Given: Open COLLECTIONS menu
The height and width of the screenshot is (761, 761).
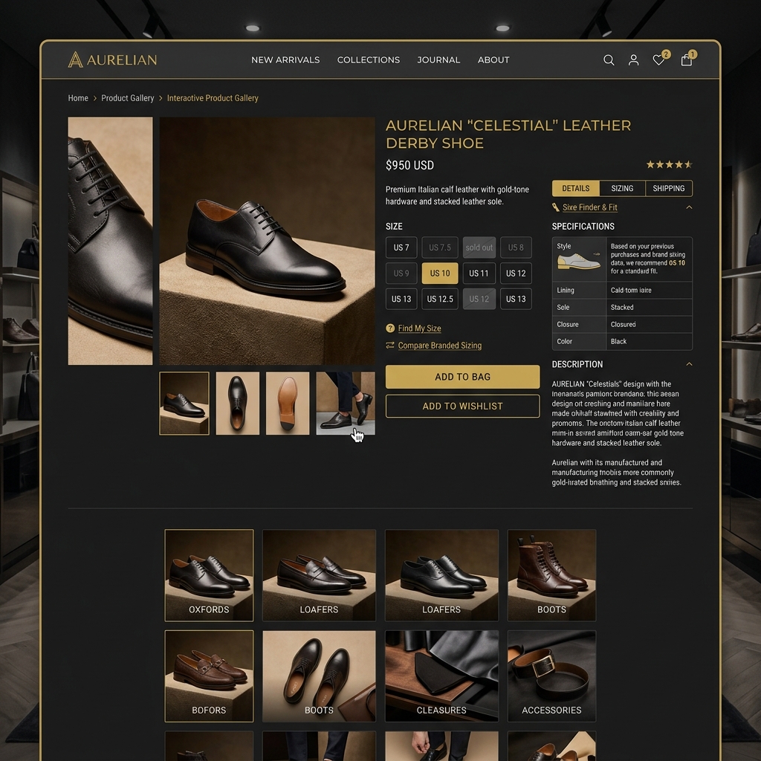Looking at the screenshot, I should click(x=369, y=59).
